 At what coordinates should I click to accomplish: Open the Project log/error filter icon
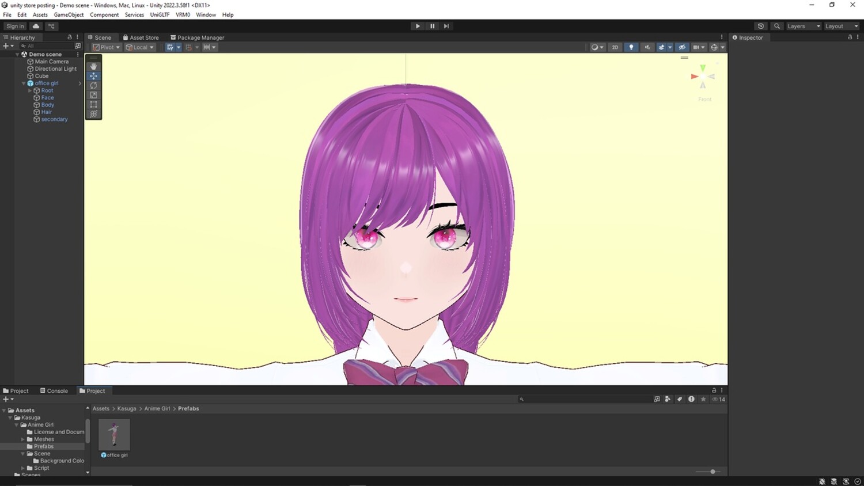[x=691, y=399]
